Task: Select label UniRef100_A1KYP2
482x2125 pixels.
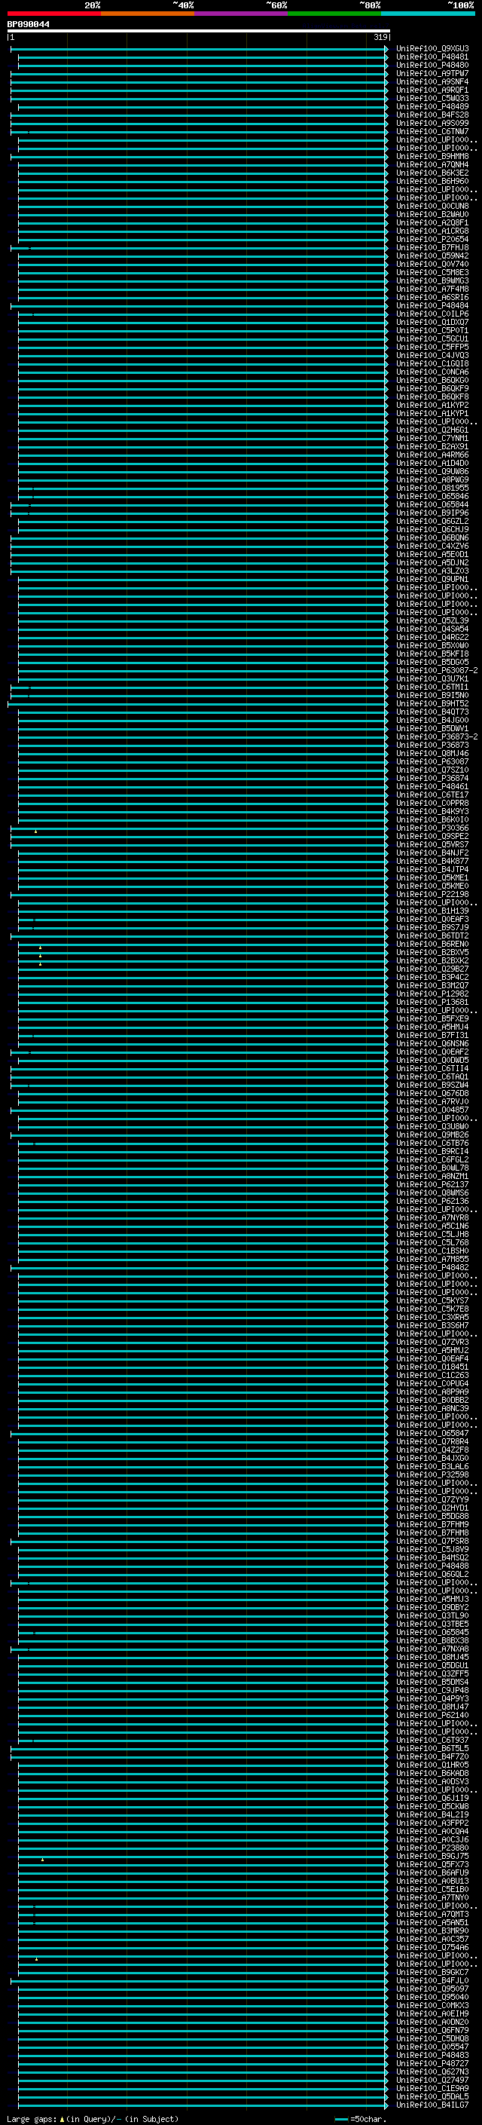Action: (x=432, y=405)
